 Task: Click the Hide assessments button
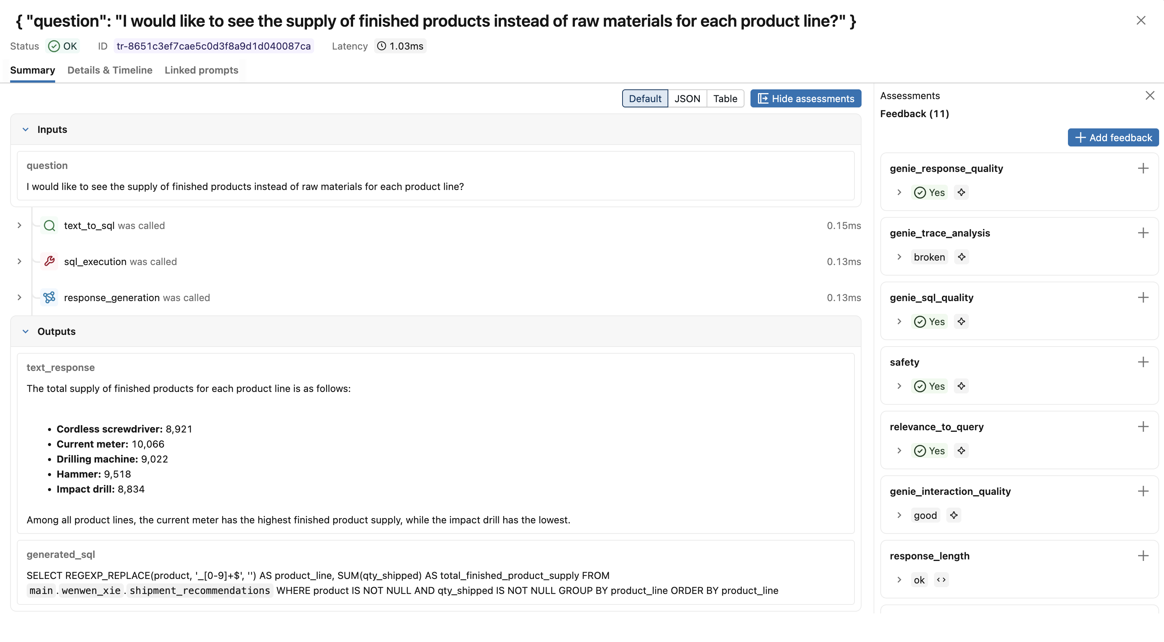click(806, 99)
